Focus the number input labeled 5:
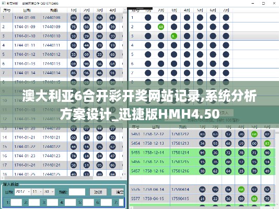 tap(88, 202)
